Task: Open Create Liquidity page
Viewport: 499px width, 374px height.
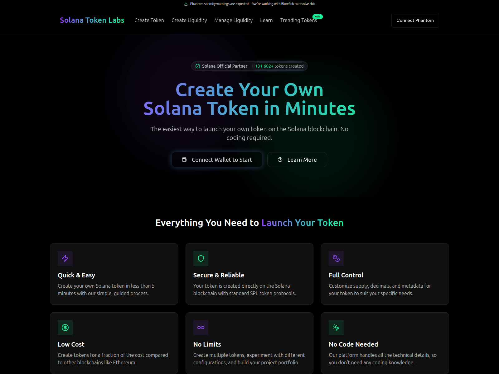Action: click(189, 20)
